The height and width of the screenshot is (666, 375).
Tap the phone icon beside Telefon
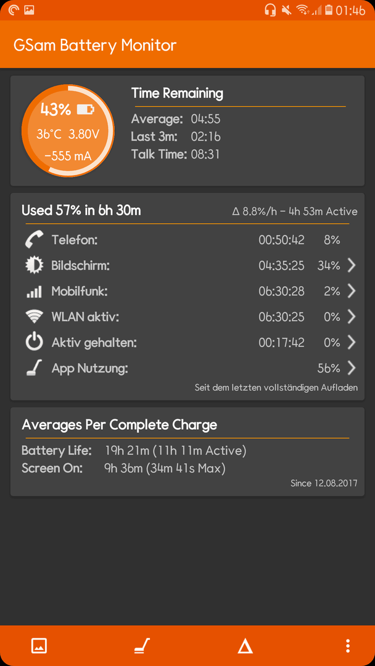pos(35,240)
